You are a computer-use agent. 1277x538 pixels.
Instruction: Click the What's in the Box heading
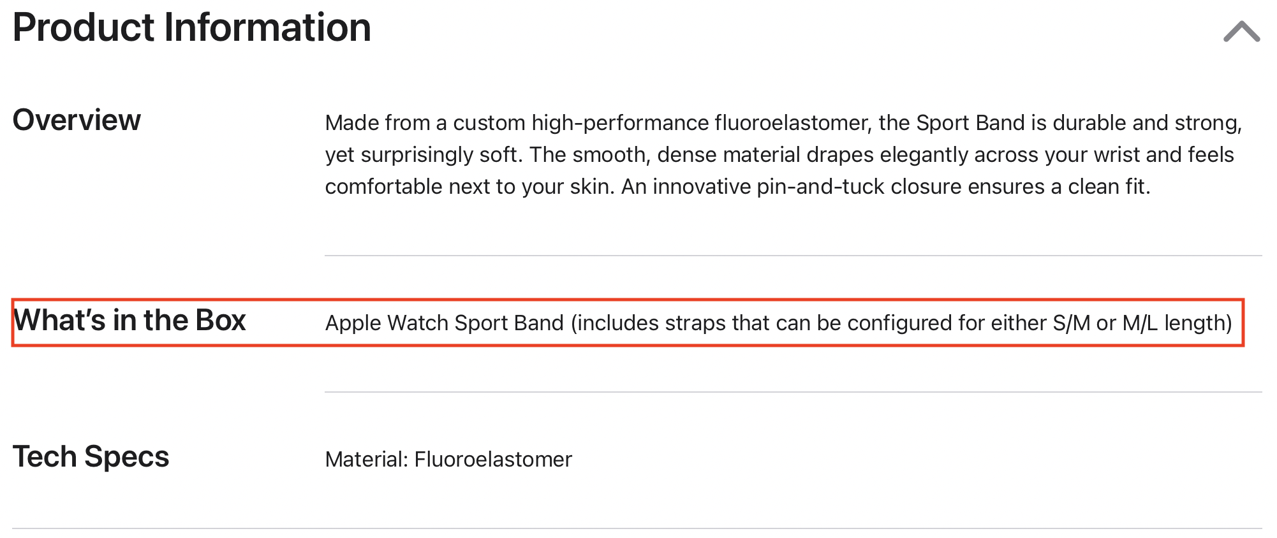point(129,320)
